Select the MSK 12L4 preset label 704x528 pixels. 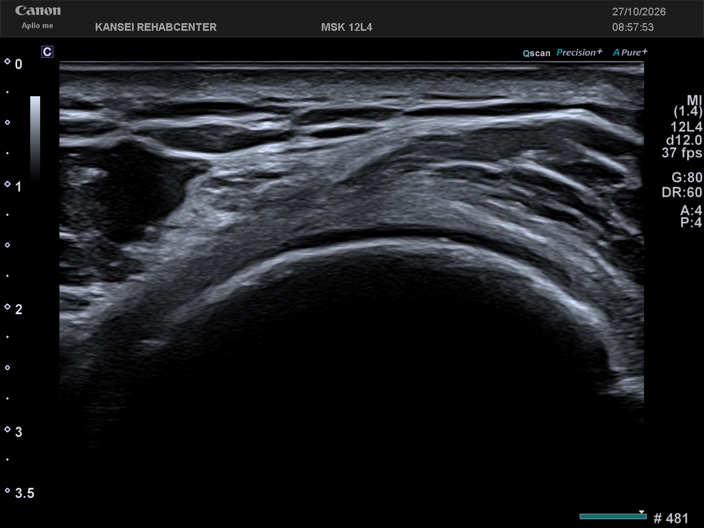pyautogui.click(x=346, y=27)
